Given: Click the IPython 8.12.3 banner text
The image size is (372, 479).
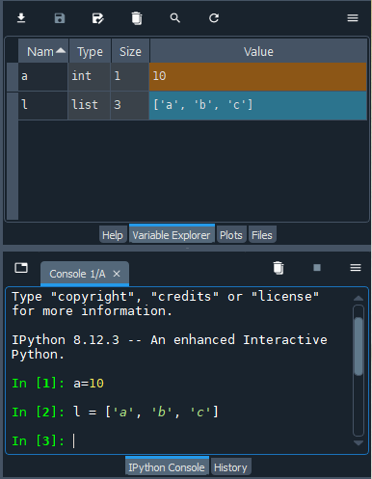Looking at the screenshot, I should [170, 347].
